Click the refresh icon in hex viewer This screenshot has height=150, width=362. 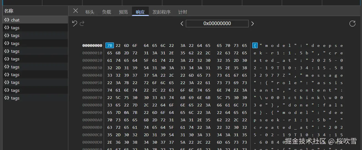(352, 24)
